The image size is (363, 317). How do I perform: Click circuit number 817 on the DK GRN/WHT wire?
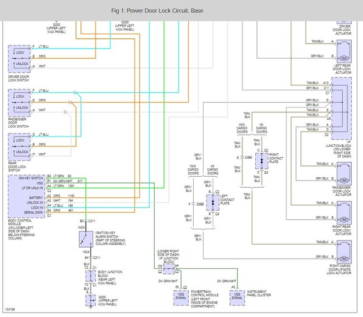click(80, 181)
